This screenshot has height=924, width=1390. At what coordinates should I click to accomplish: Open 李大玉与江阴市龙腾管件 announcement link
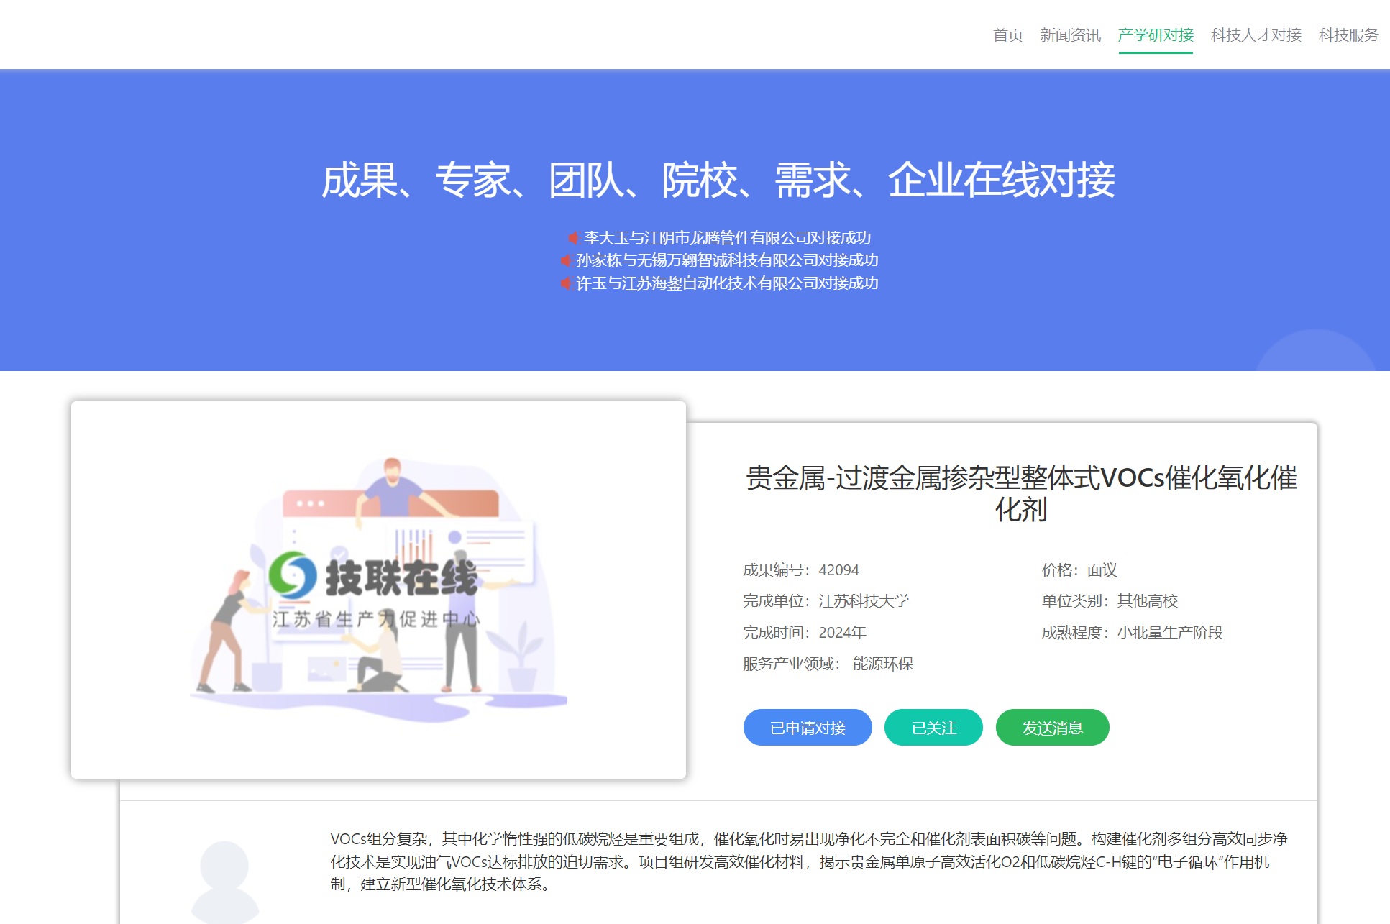click(x=727, y=237)
